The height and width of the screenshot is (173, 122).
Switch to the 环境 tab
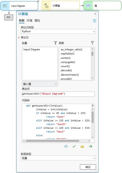[x=29, y=21]
